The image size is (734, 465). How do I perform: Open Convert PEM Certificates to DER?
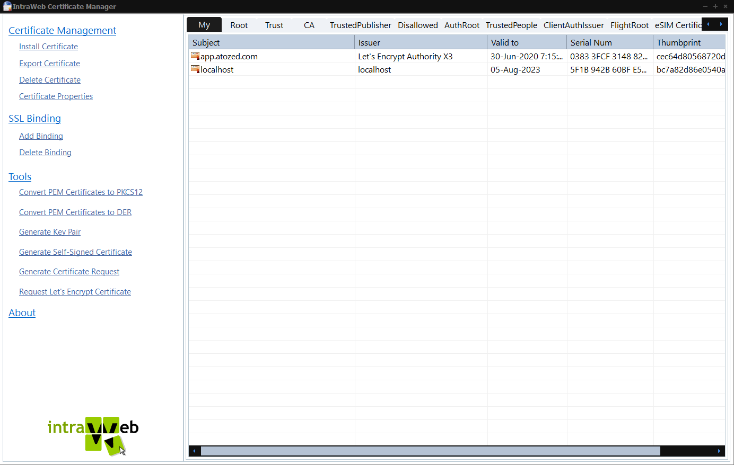click(x=75, y=212)
